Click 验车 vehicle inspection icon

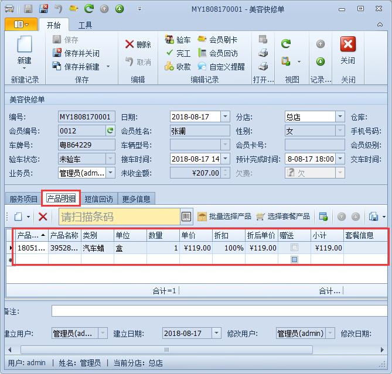click(169, 40)
